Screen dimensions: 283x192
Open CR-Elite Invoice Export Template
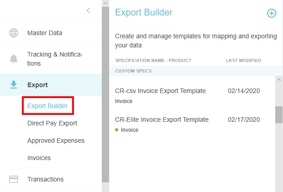click(x=162, y=119)
